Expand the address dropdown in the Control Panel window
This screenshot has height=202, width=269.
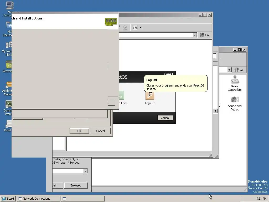click(x=229, y=70)
